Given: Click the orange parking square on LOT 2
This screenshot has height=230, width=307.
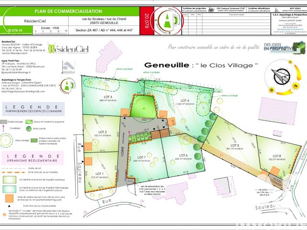Looking at the screenshot, I should pos(88,147).
